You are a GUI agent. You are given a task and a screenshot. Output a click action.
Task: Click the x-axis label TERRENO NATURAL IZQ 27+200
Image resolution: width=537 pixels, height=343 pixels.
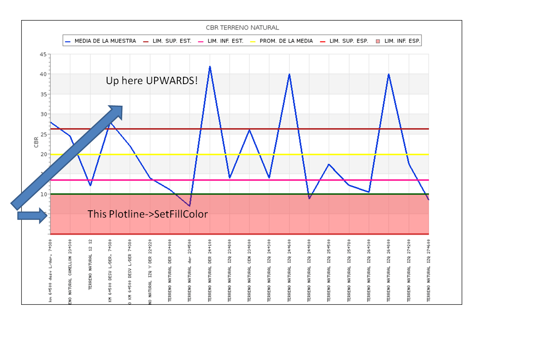point(409,270)
